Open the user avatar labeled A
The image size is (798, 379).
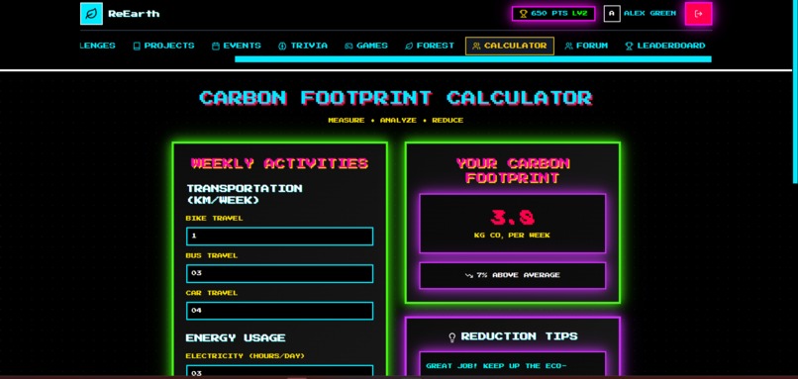pos(612,14)
